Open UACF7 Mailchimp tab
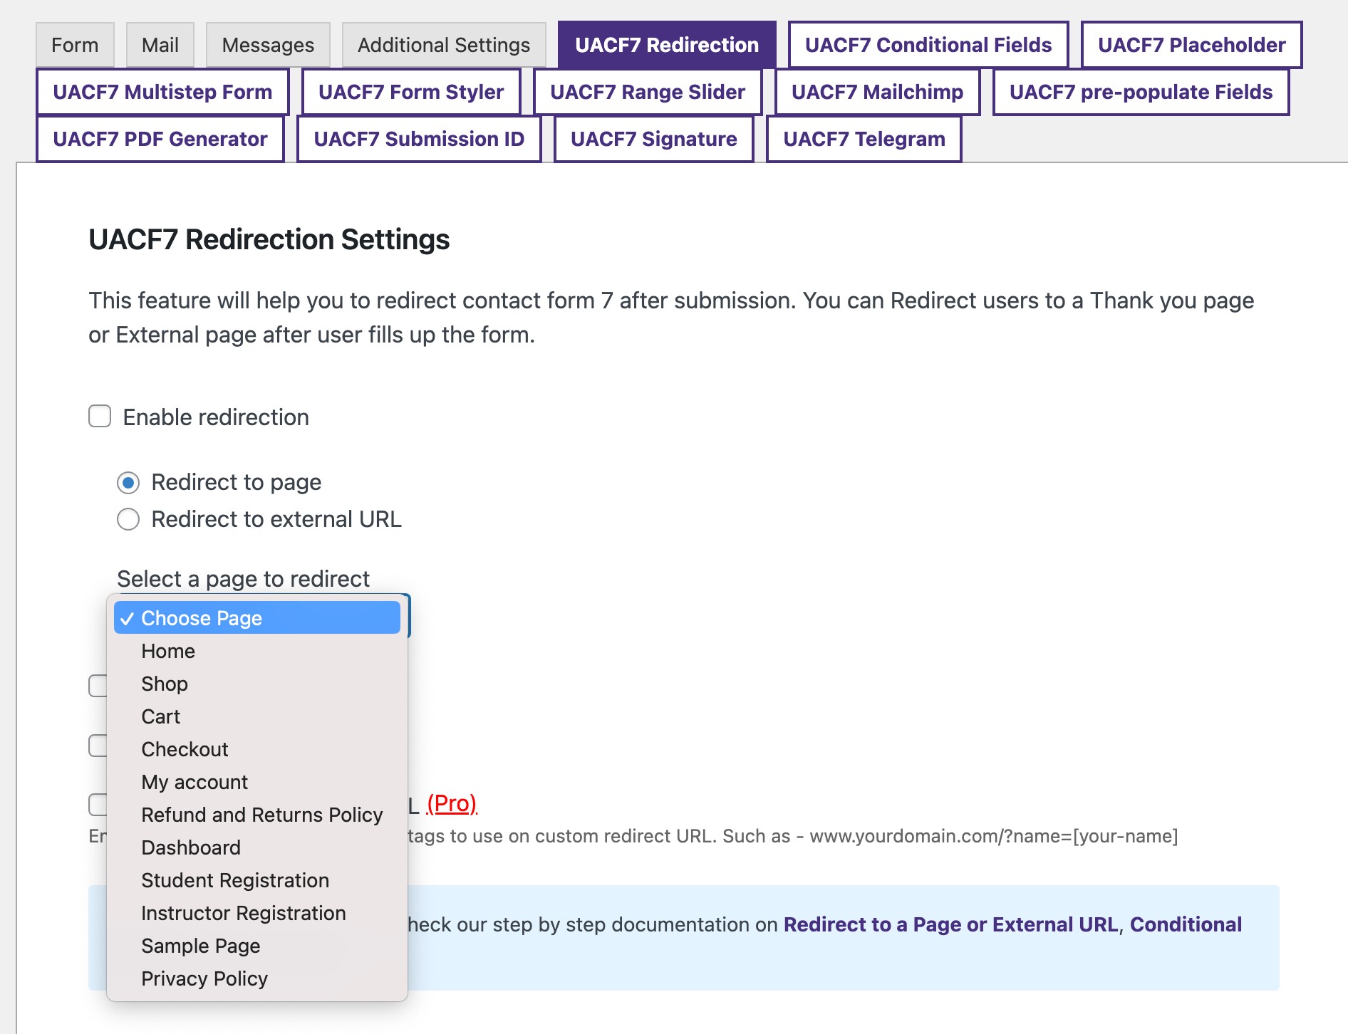This screenshot has width=1348, height=1034. coord(877,92)
